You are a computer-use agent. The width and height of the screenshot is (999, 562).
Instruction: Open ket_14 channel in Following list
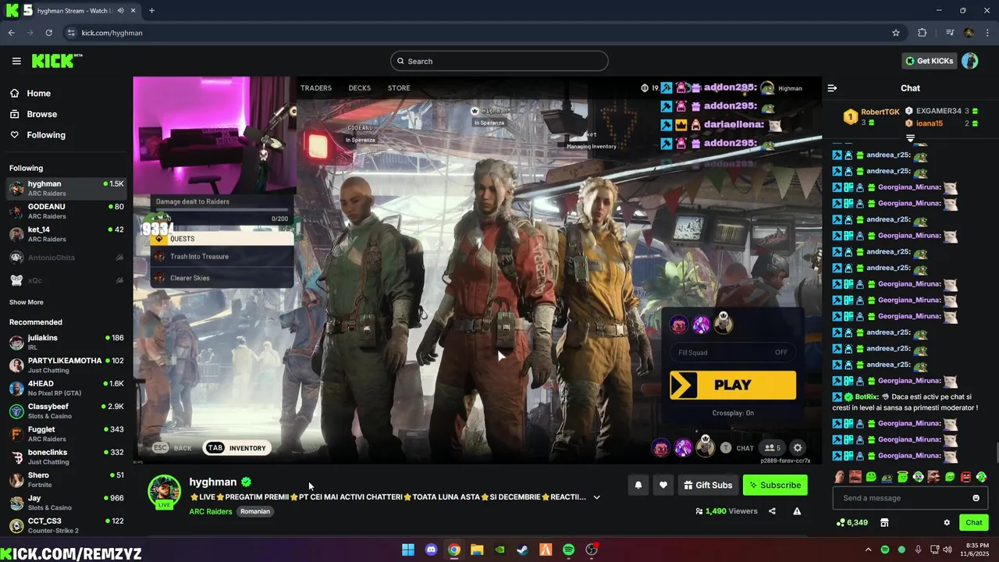tap(66, 234)
